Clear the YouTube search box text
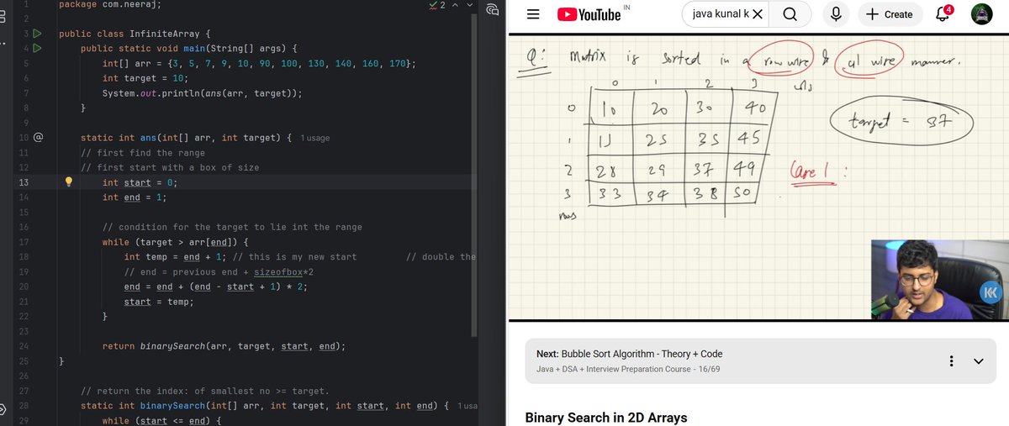 [x=757, y=14]
